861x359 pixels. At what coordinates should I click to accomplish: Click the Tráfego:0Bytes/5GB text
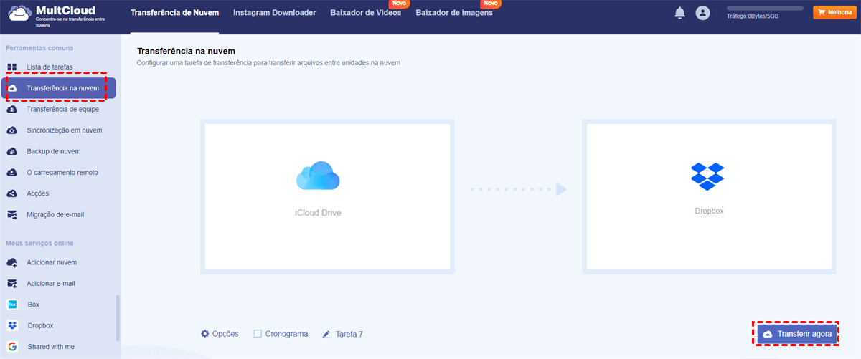coord(753,16)
